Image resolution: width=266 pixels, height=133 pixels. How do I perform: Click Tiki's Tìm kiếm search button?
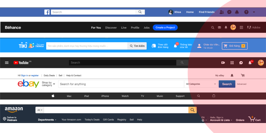click(x=137, y=46)
